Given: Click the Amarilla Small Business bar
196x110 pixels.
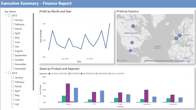Looking at the screenshot, I should pyautogui.click(x=154, y=100).
